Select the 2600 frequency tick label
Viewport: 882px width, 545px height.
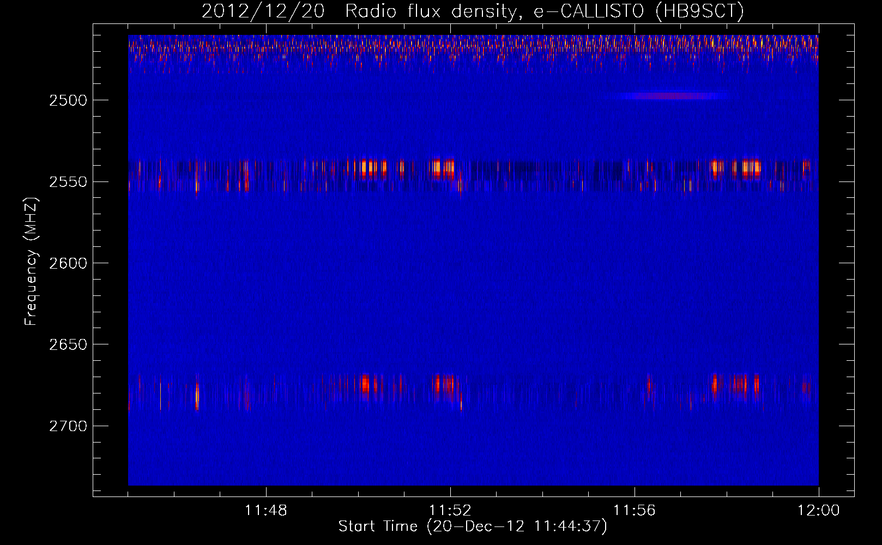tap(68, 263)
